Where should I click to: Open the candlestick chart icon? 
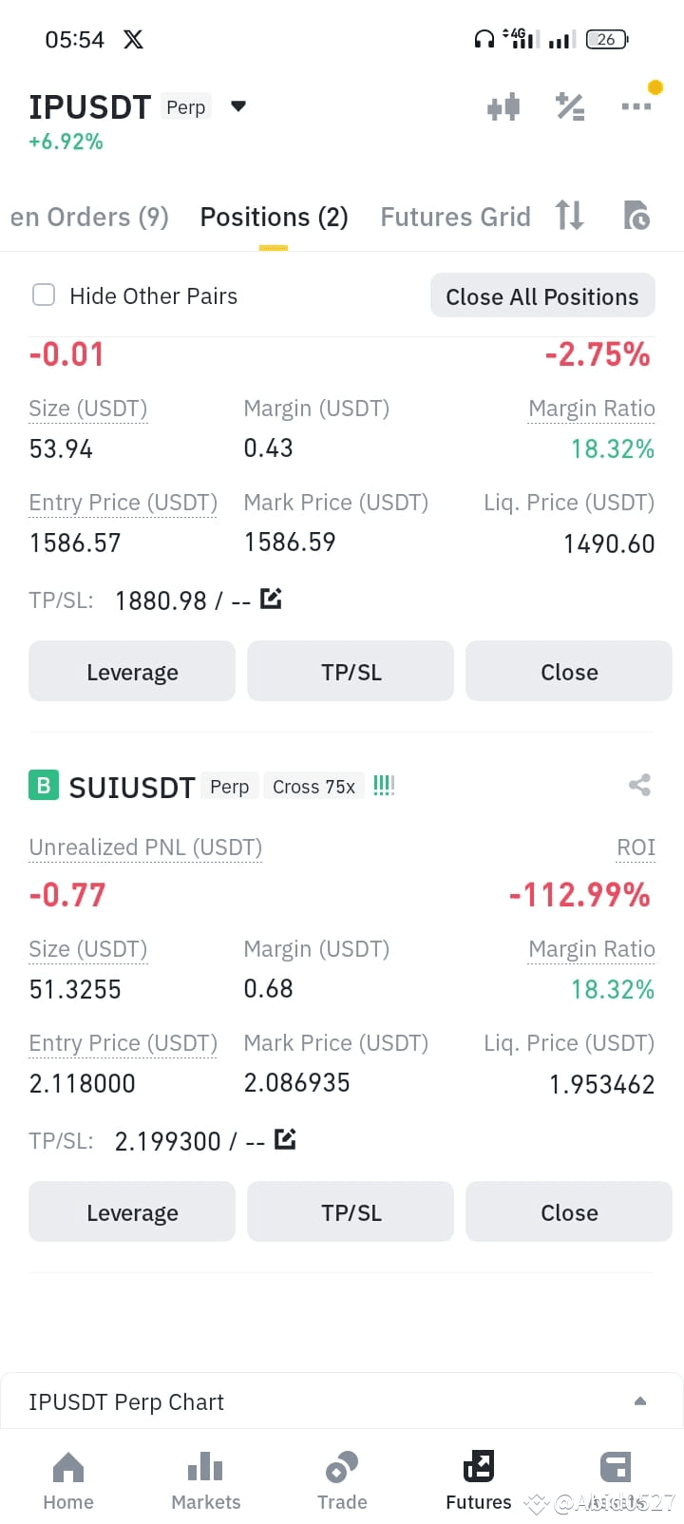point(503,106)
